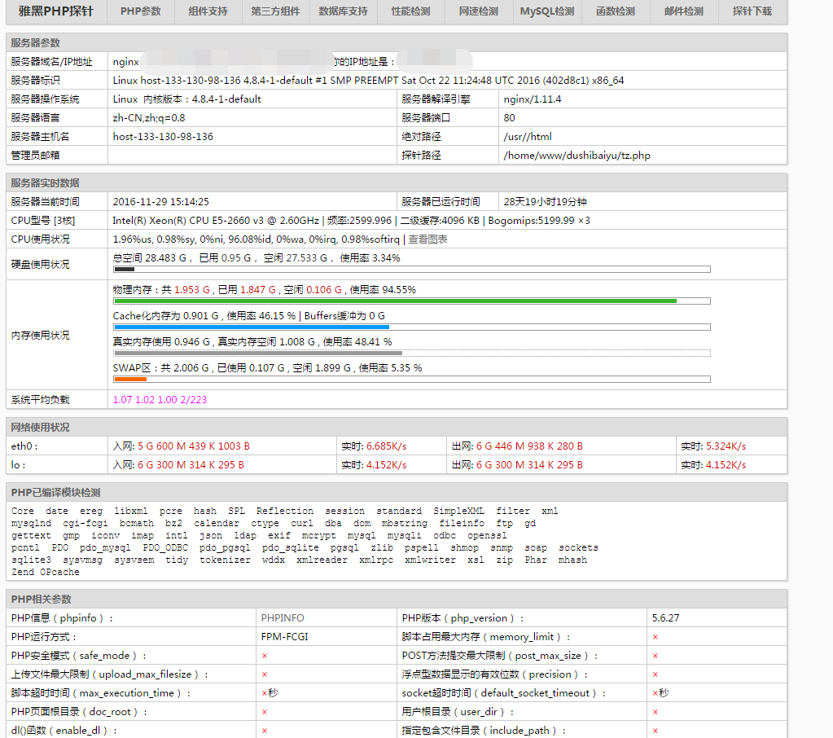Click the red X beside include_path
Viewport: 833px width, 738px height.
click(655, 731)
